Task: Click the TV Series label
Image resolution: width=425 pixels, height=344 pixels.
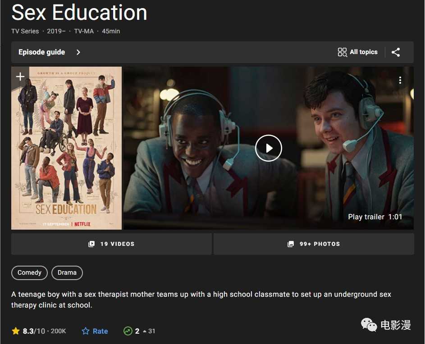Action: coord(25,31)
